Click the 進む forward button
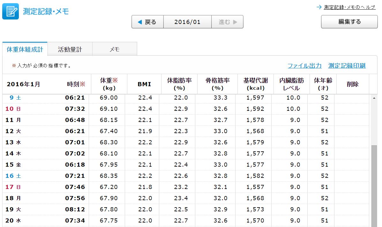This screenshot has height=227, width=382. tap(227, 22)
